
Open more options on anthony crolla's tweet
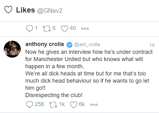click(x=94, y=105)
